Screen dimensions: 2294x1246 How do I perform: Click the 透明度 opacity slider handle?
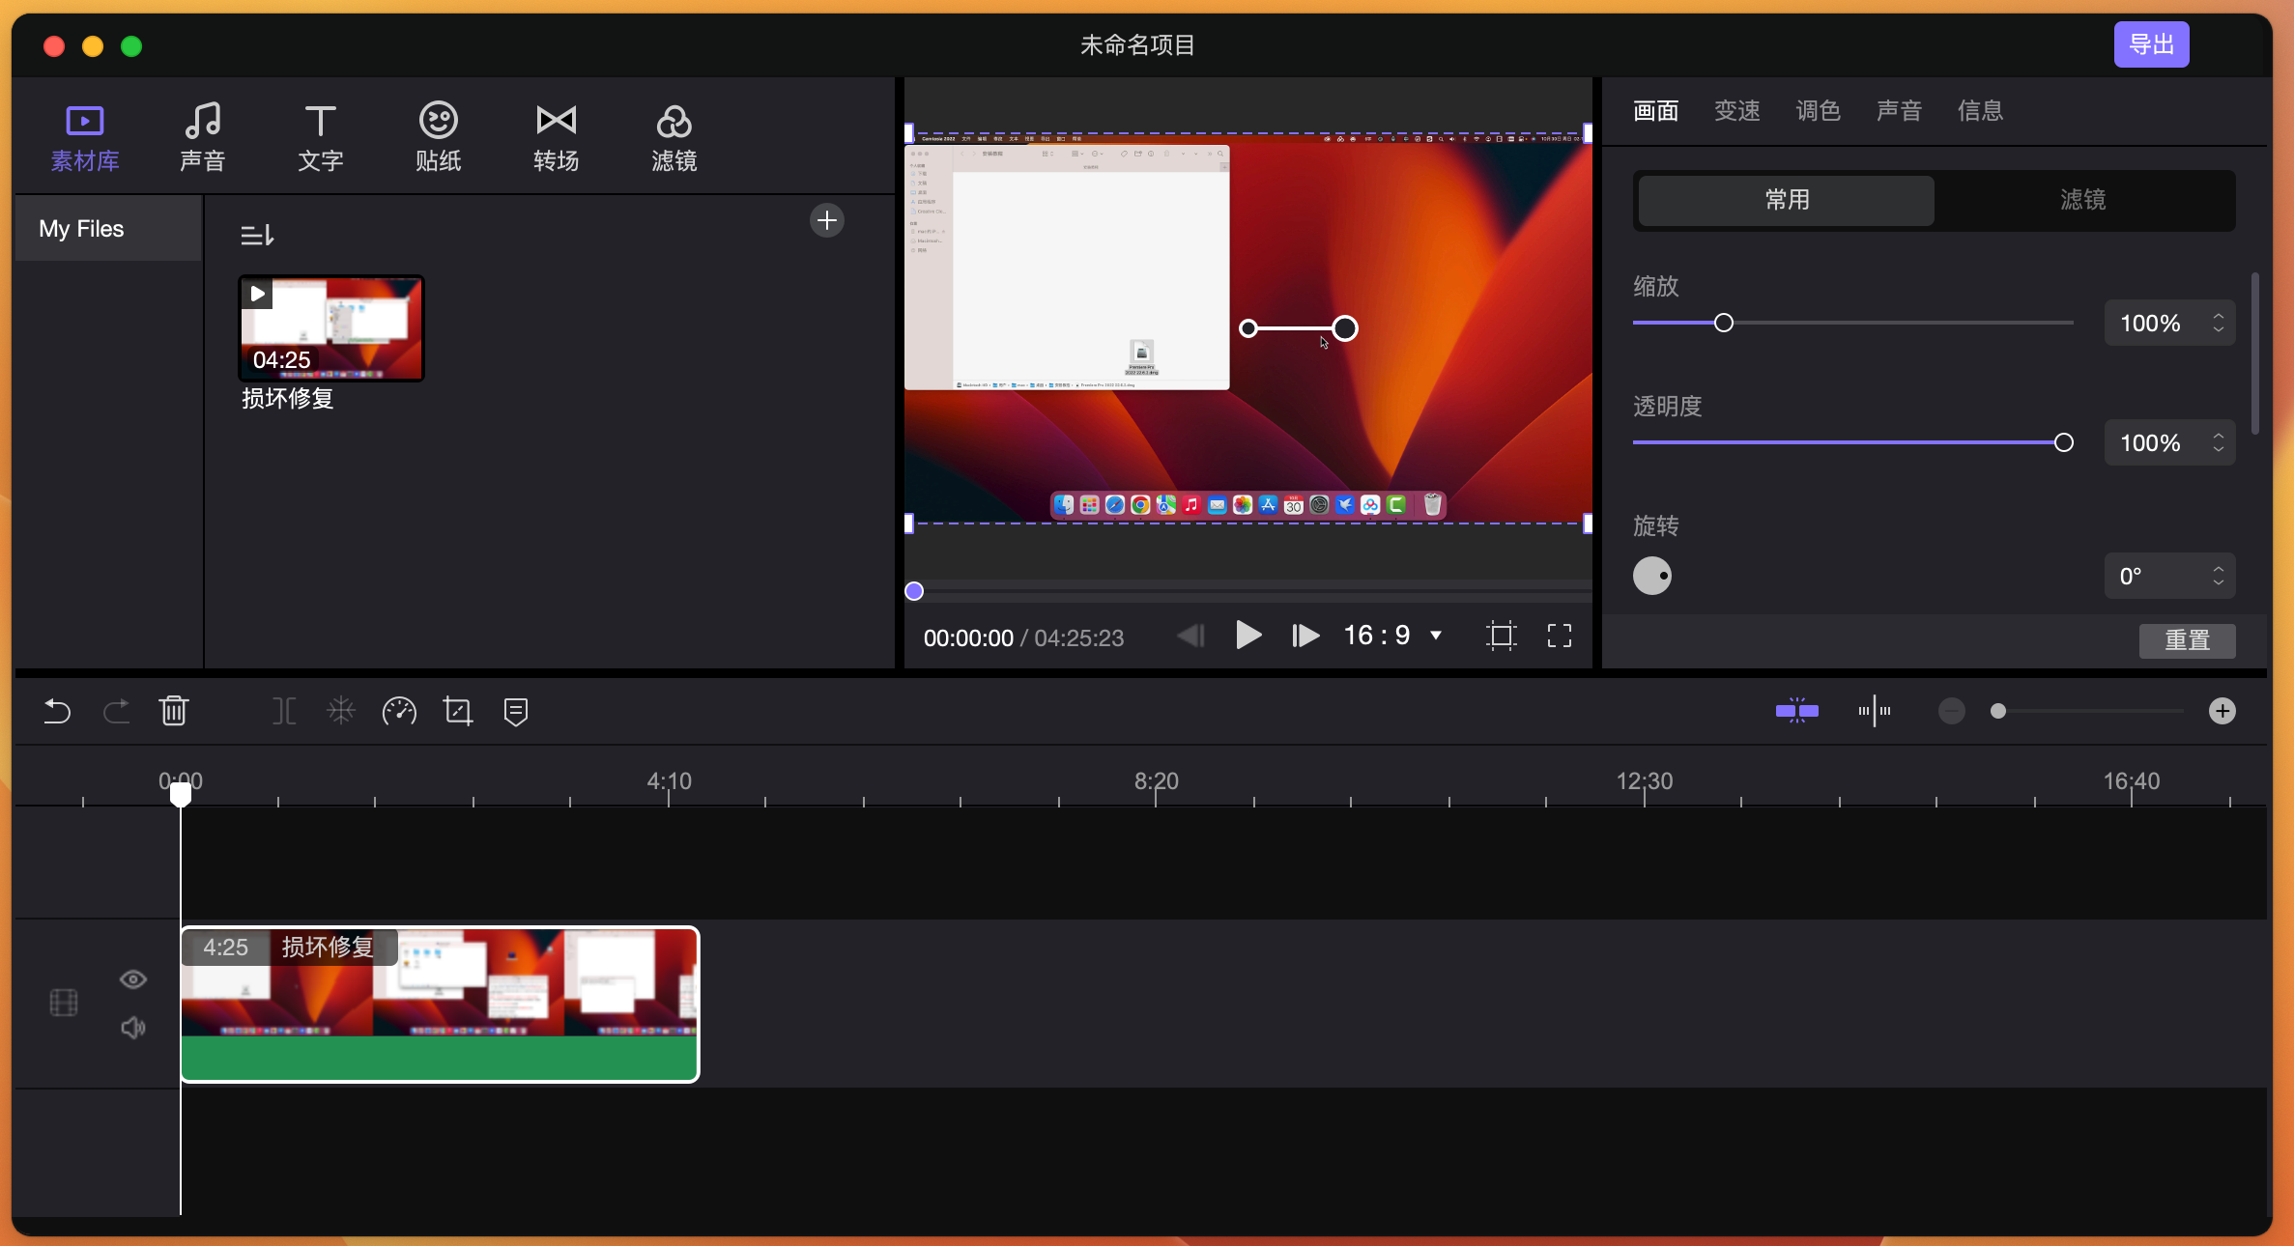tap(2064, 443)
